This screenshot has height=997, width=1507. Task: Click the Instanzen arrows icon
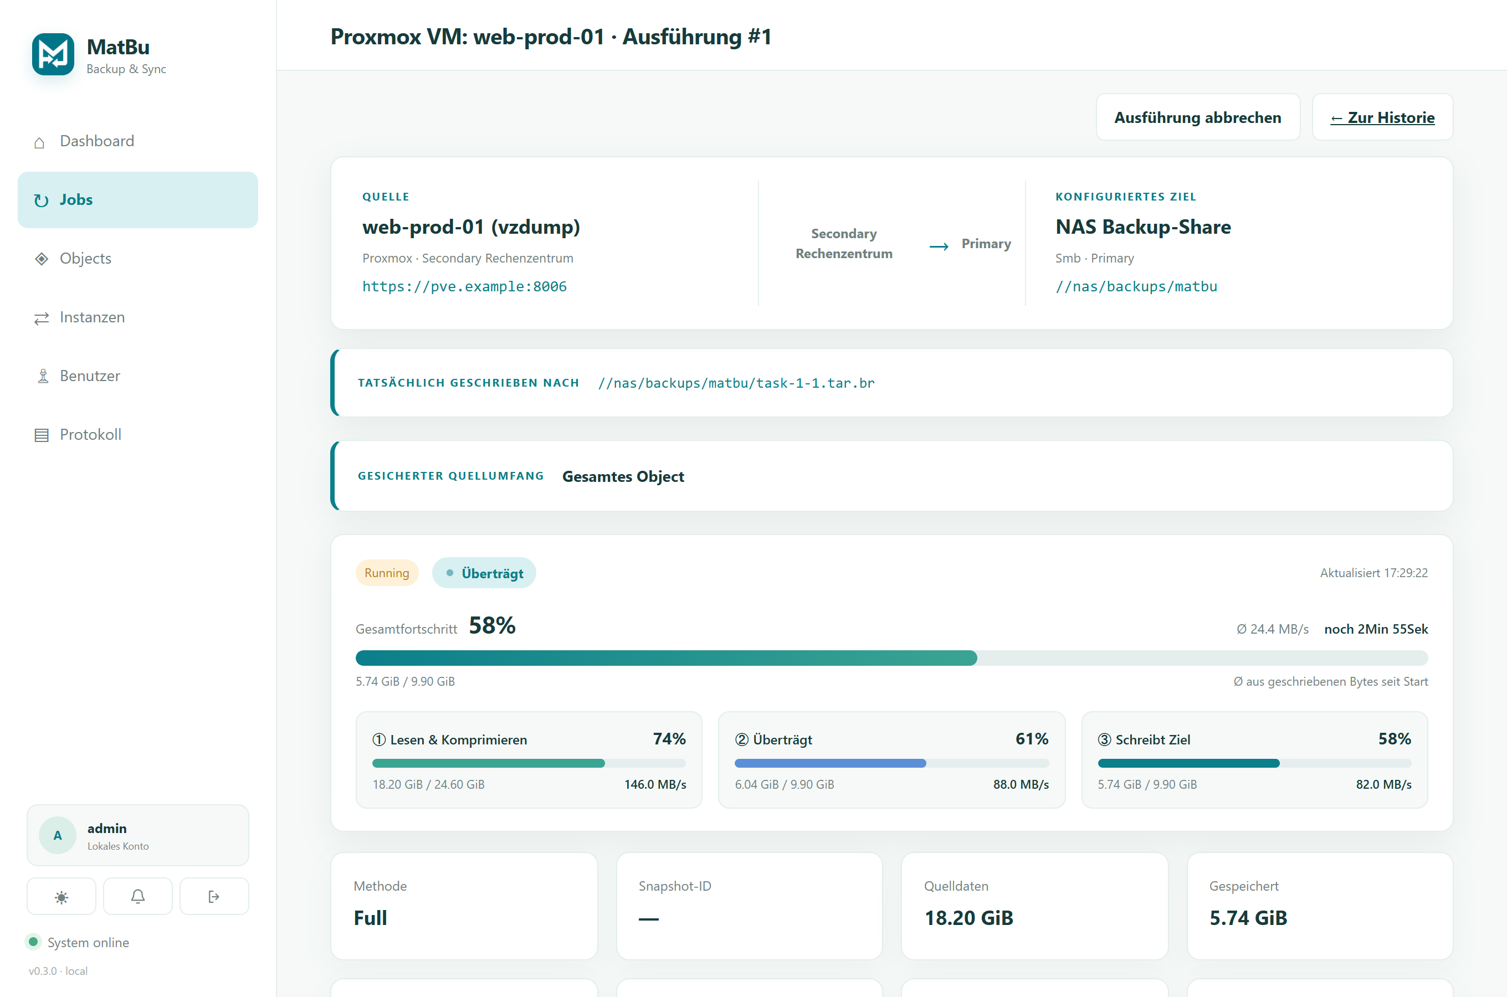tap(42, 318)
